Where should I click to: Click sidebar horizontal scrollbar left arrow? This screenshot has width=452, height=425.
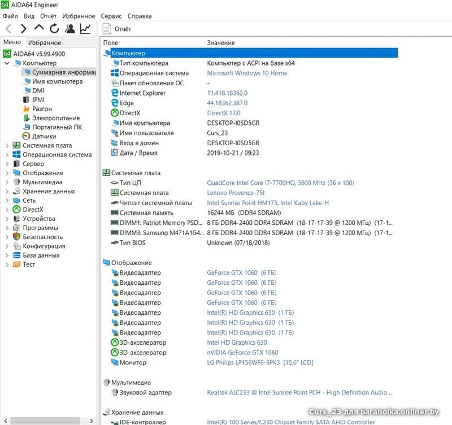pos(6,420)
